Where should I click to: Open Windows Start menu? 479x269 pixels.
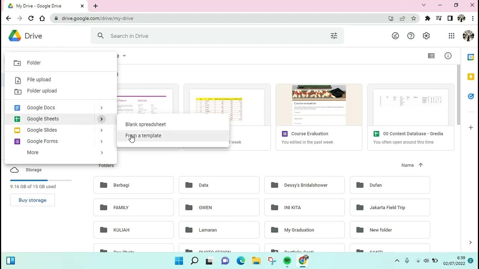click(x=179, y=261)
